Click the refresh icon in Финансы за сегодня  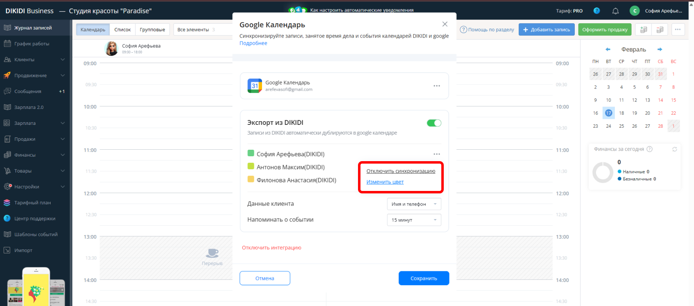point(674,149)
